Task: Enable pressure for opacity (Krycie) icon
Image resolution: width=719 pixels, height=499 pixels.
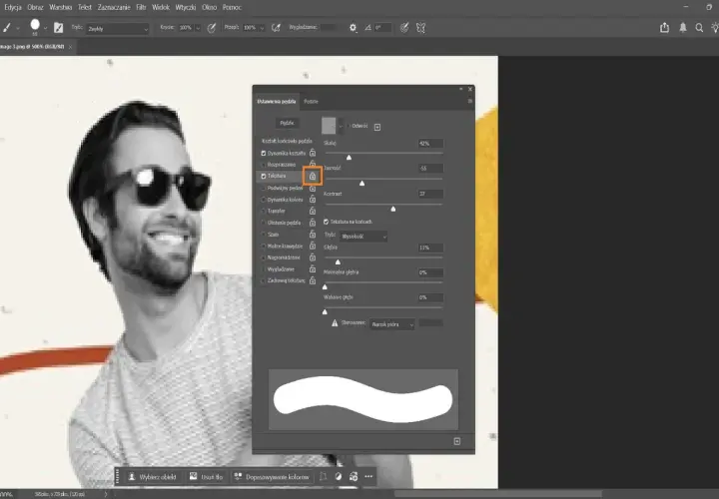Action: (212, 28)
